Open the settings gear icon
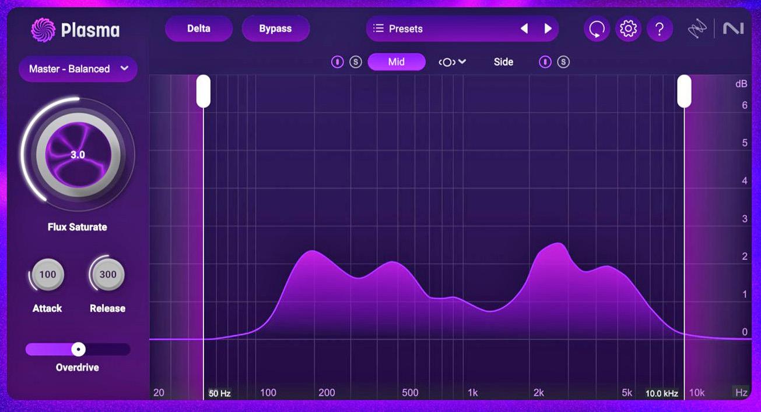761x412 pixels. [628, 29]
